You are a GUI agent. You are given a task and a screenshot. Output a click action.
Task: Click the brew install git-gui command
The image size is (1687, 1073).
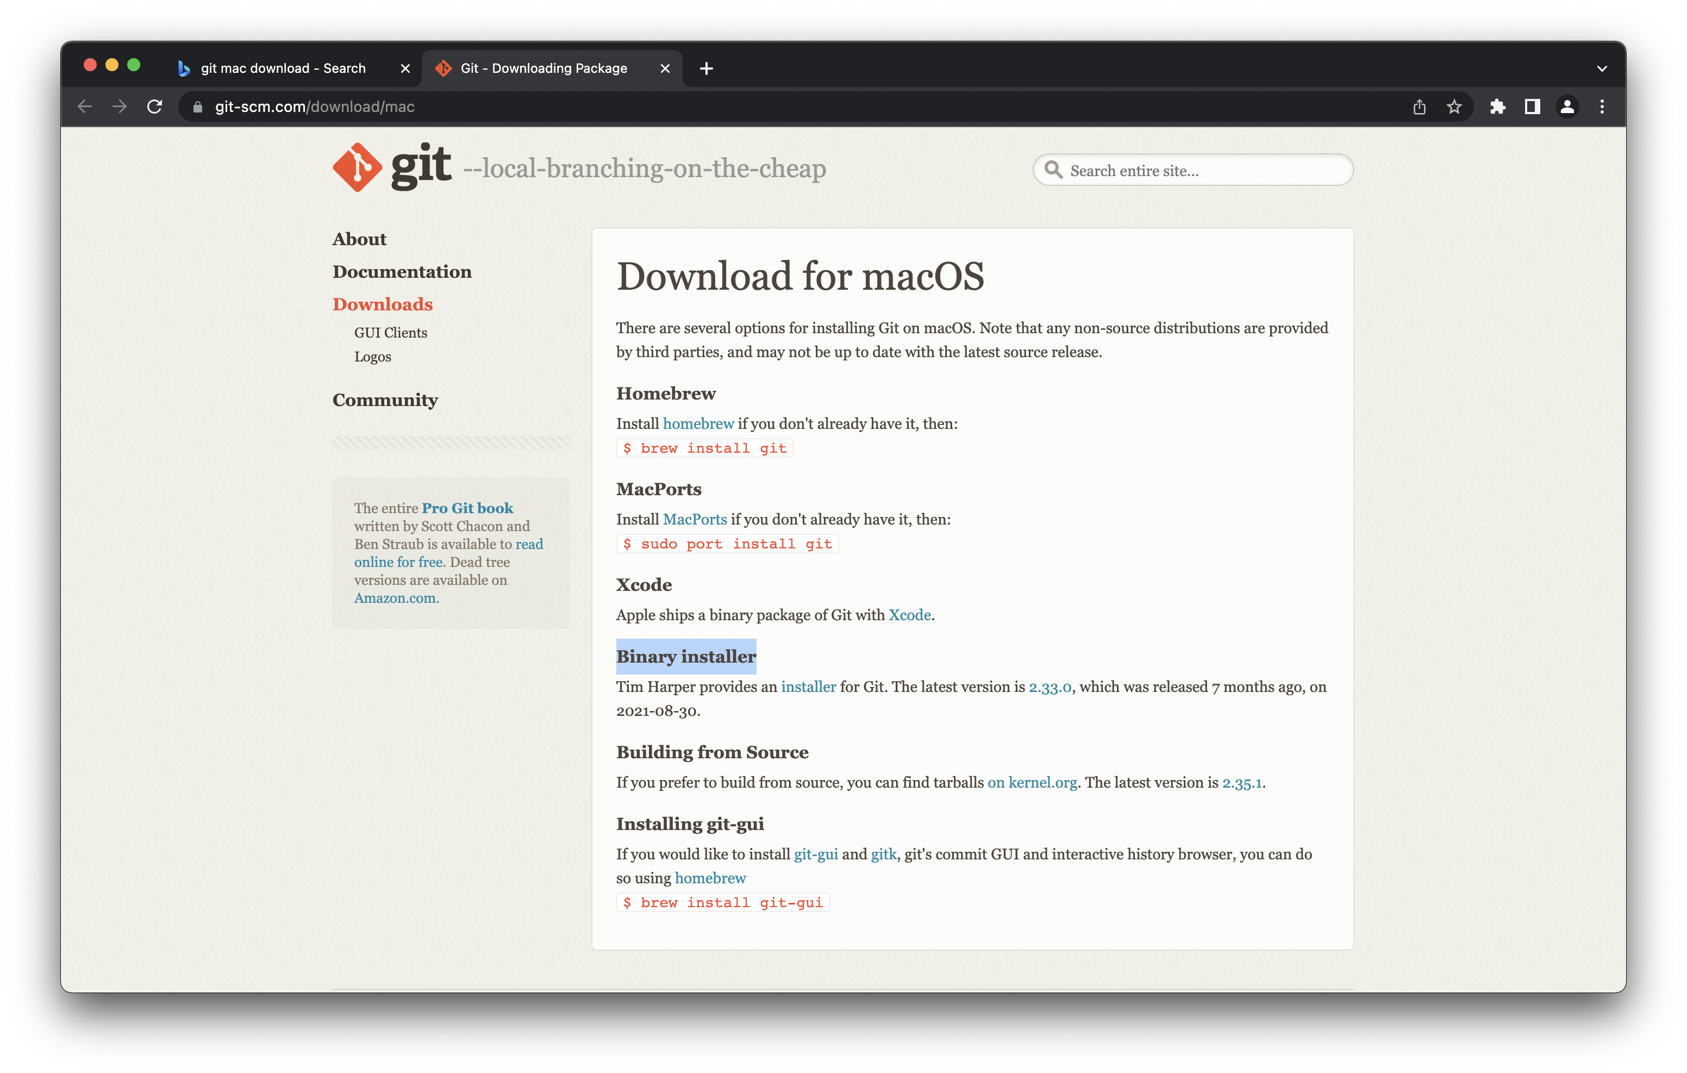(722, 903)
